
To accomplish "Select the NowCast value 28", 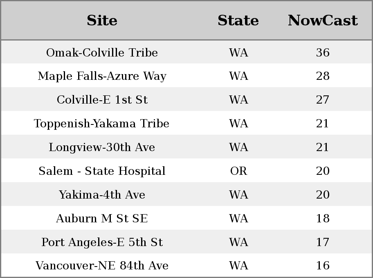I will pyautogui.click(x=323, y=77).
